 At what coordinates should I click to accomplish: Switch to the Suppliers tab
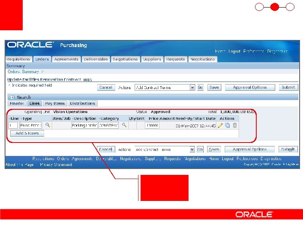pos(152,59)
